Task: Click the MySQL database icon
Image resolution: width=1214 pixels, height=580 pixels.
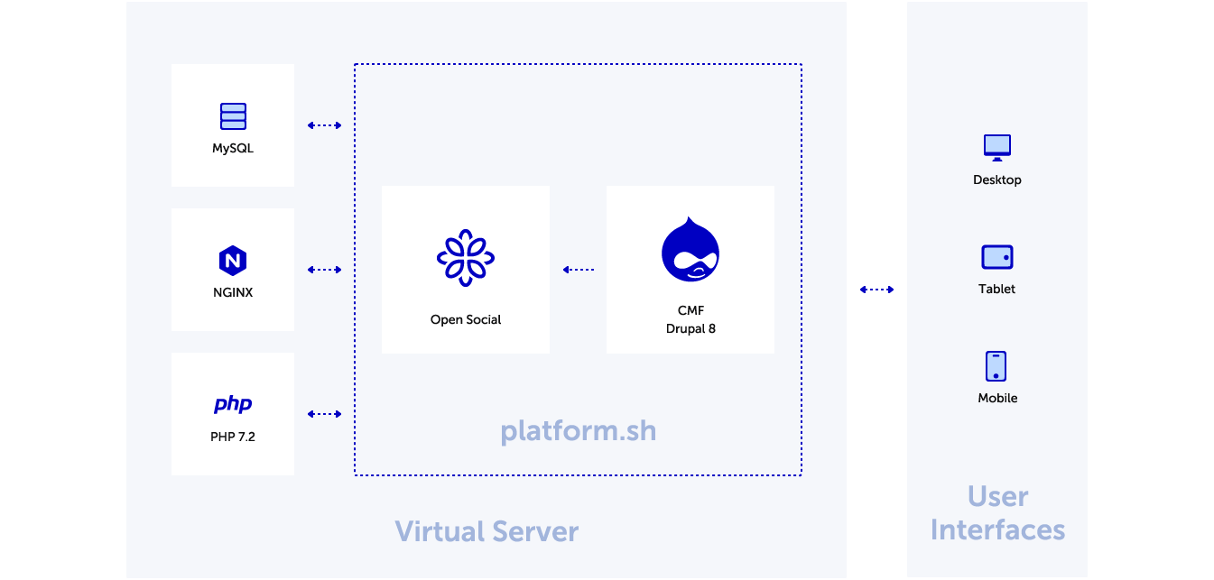Action: point(233,116)
